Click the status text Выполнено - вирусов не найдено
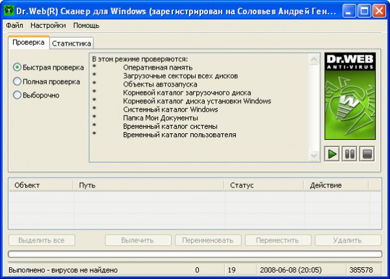Image resolution: width=390 pixels, height=279 pixels. click(x=63, y=270)
